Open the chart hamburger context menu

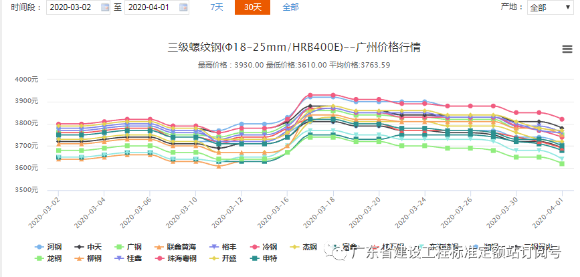[567, 49]
